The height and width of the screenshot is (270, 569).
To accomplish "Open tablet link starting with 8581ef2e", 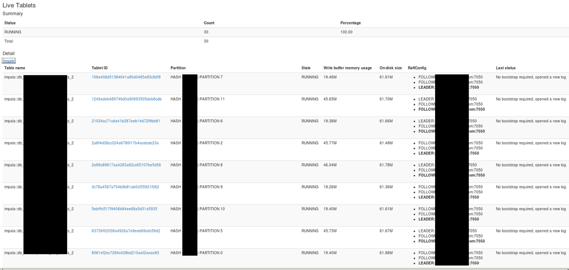I will click(x=125, y=253).
